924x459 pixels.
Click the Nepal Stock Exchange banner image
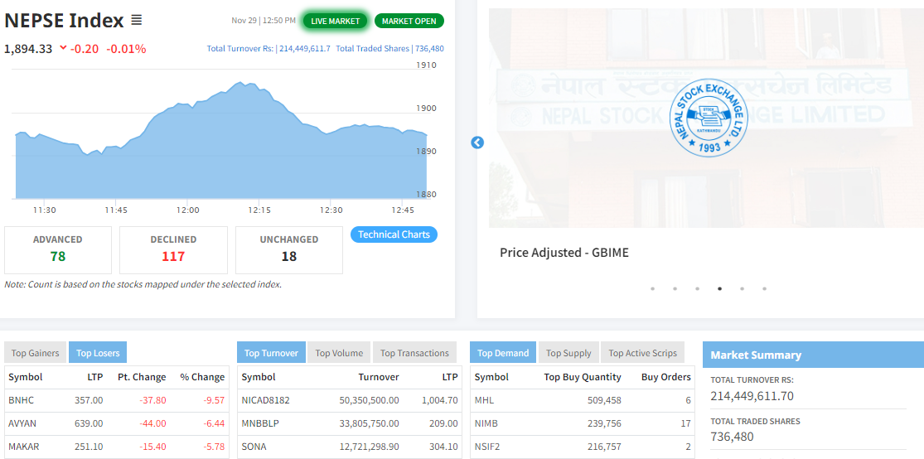pyautogui.click(x=707, y=118)
